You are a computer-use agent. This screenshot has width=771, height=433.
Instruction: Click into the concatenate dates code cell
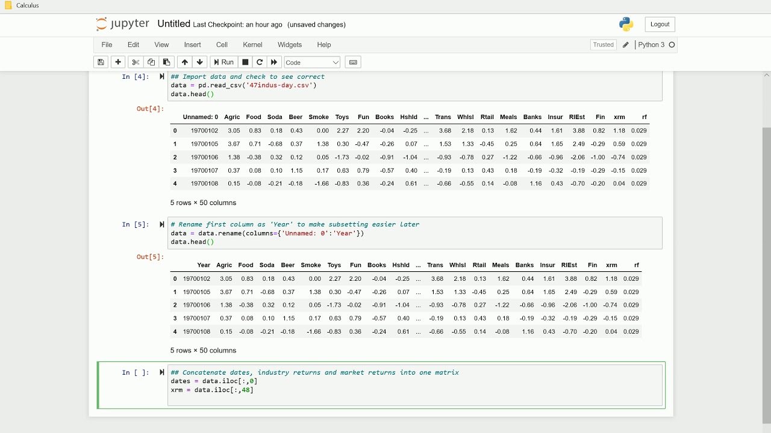coord(415,385)
